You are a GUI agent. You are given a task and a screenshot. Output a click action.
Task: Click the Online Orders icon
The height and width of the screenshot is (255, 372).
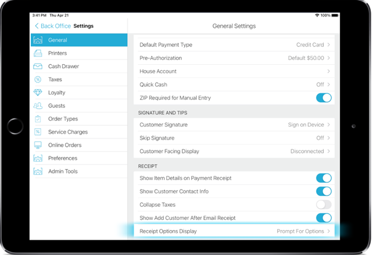pyautogui.click(x=38, y=145)
